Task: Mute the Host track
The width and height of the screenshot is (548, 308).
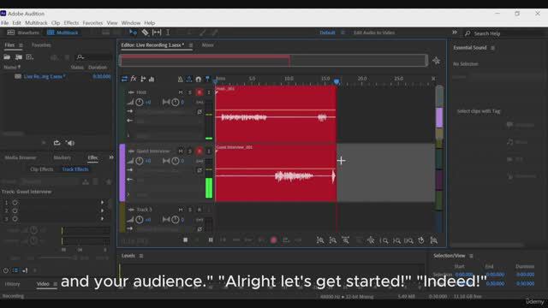Action: coord(181,92)
